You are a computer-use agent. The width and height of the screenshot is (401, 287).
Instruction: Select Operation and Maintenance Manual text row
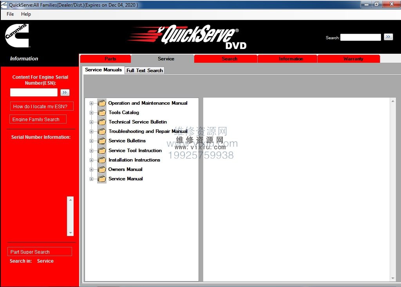(x=148, y=103)
